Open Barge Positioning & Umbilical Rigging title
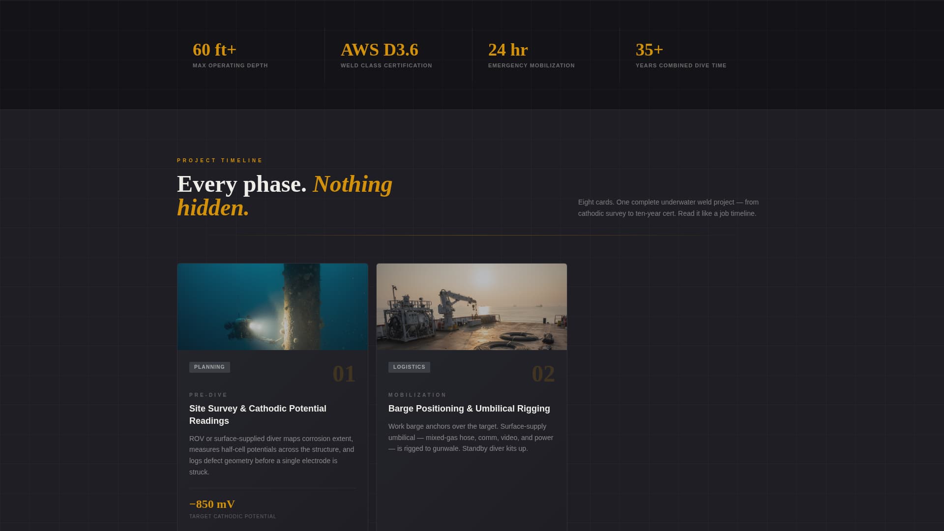The height and width of the screenshot is (531, 944). 469,409
